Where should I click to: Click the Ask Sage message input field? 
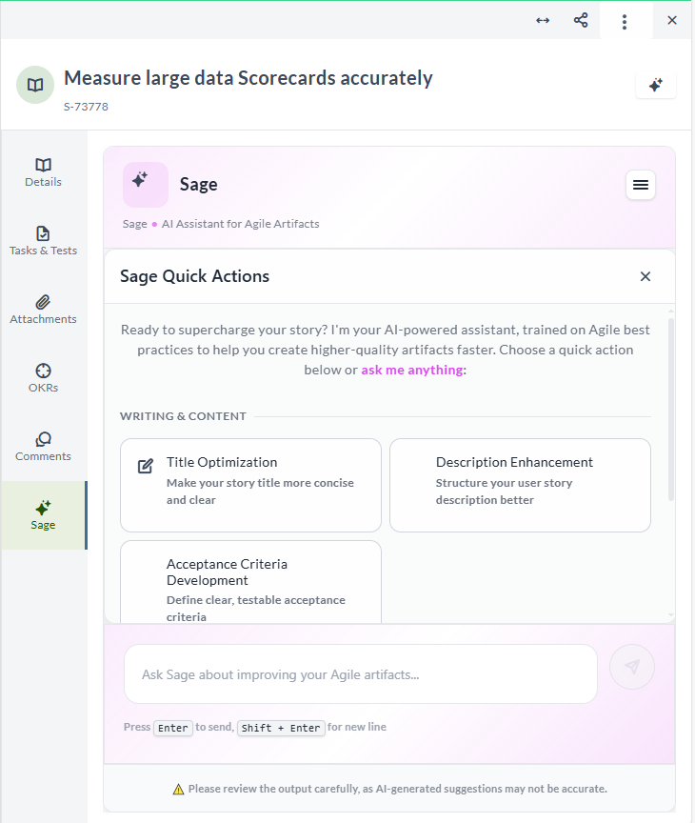360,673
